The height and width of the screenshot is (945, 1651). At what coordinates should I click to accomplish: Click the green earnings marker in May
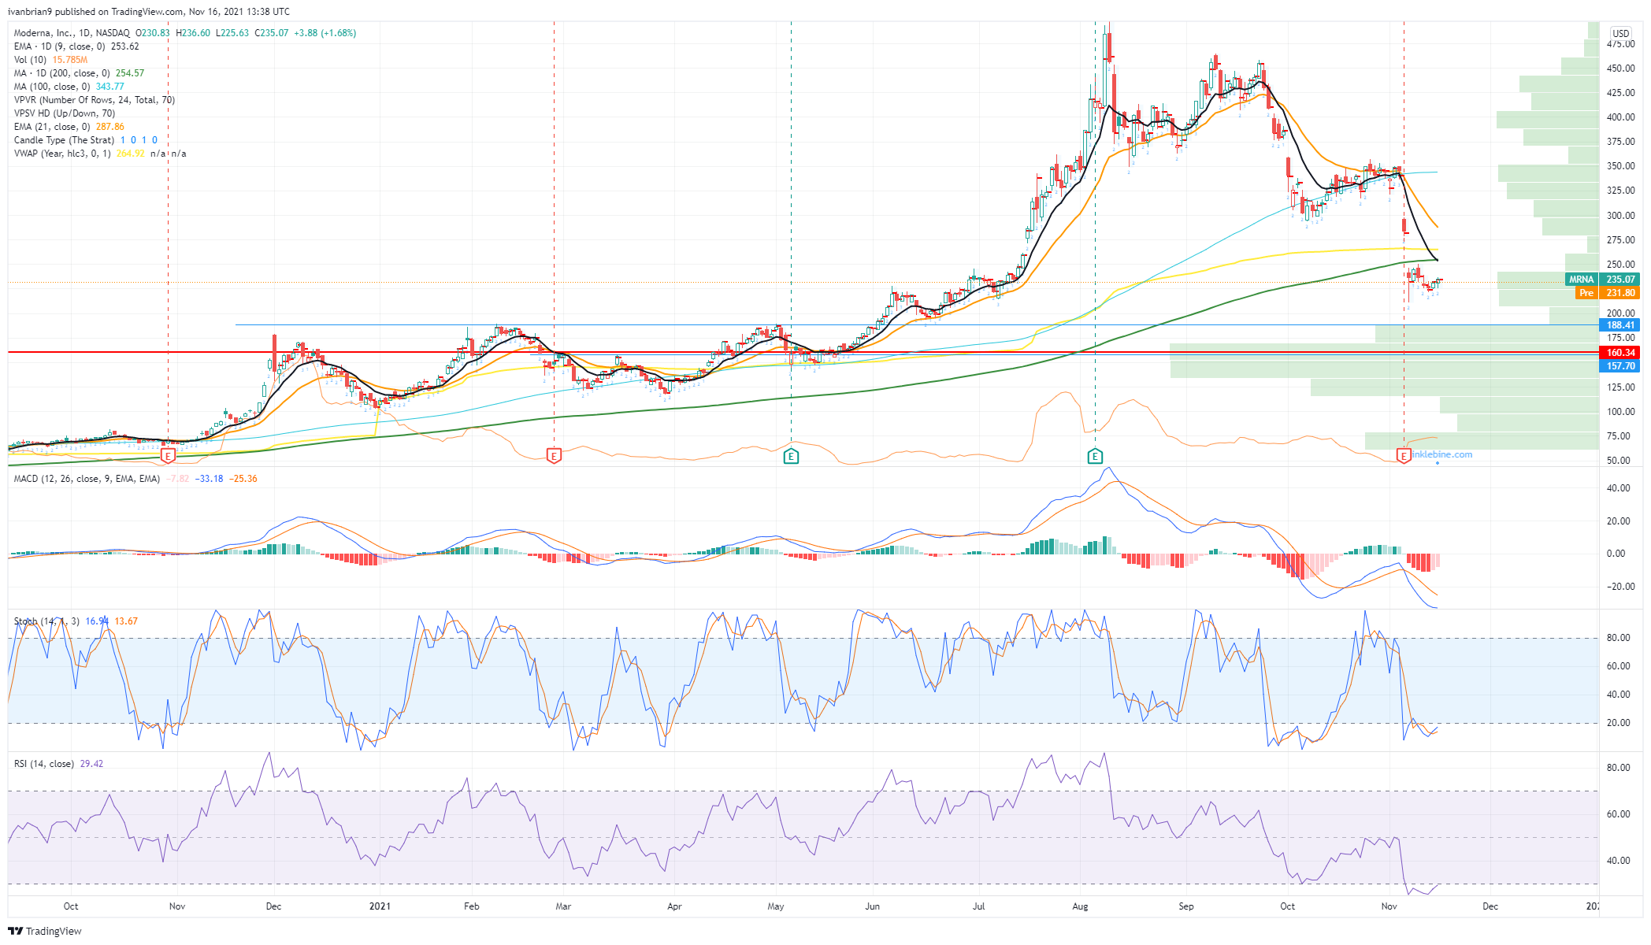tap(791, 456)
